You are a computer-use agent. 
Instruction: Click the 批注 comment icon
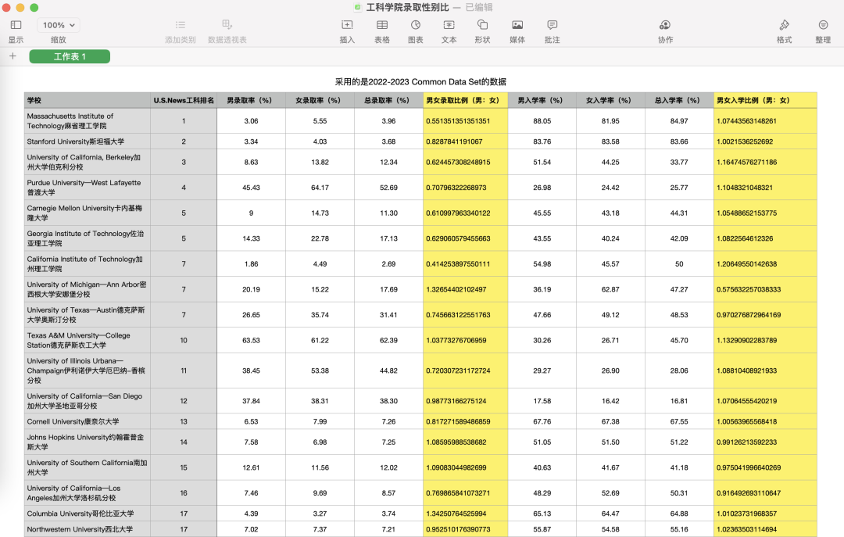[553, 25]
